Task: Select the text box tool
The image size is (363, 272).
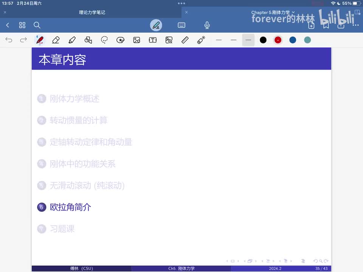Action: coord(153,40)
